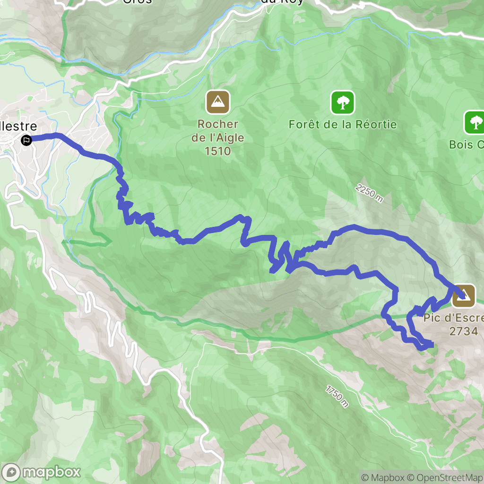Select the Forêt de la Réortie text label
The width and height of the screenshot is (484, 484).
(343, 124)
